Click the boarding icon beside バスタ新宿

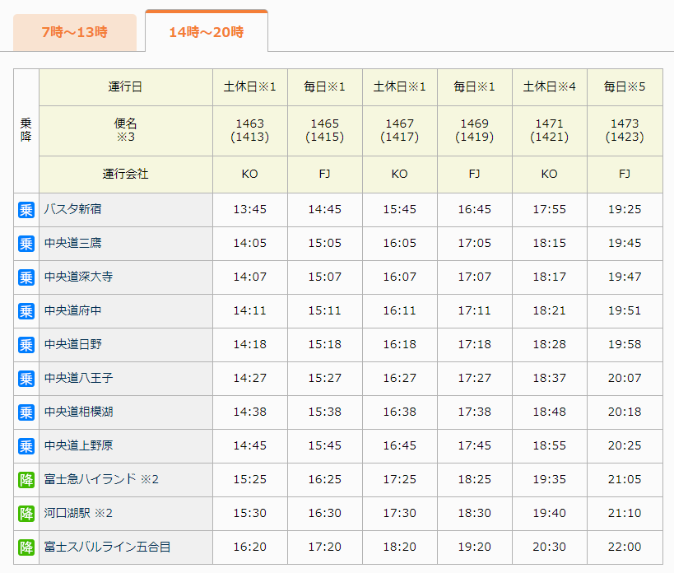coord(26,210)
